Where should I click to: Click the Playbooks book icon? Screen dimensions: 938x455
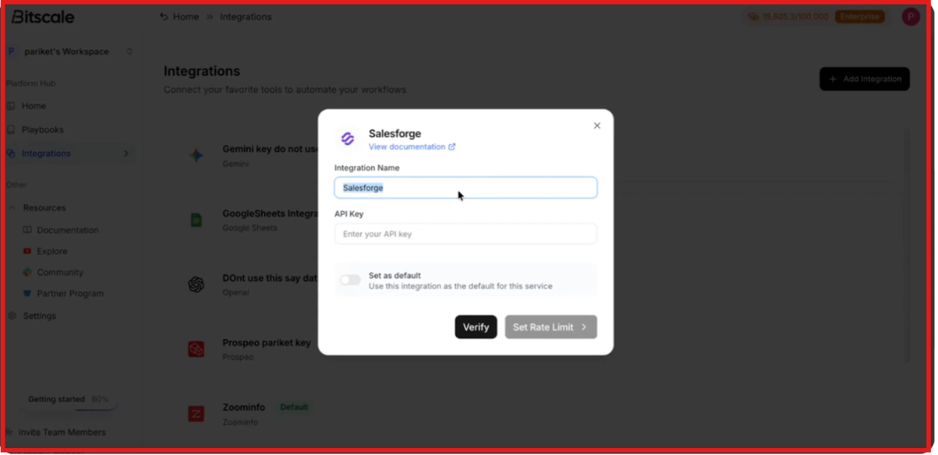[x=11, y=130]
